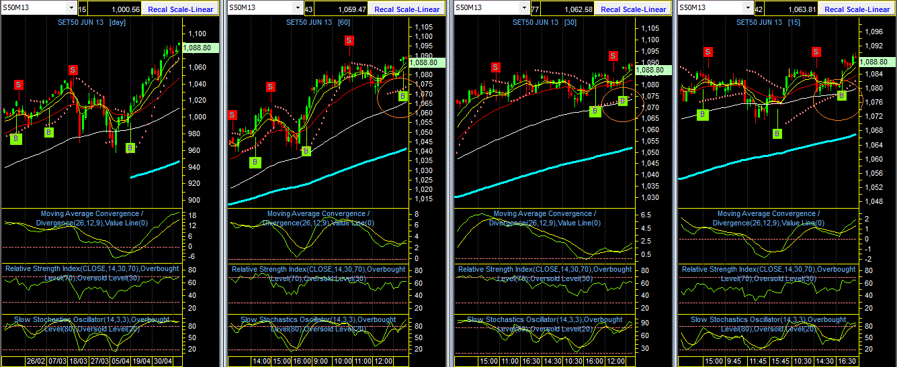This screenshot has width=897, height=367.
Task: Open the S50M13 symbol dropdown on 15-minute chart
Action: click(746, 7)
